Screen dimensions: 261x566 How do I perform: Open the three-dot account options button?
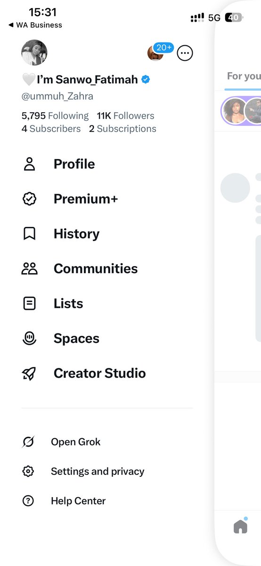point(185,53)
